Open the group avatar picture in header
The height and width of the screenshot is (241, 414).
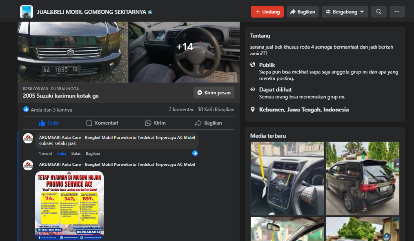tap(27, 12)
